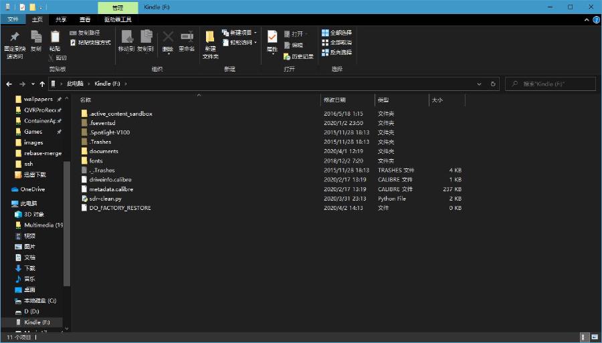Click the Up arrow navigation icon
The image size is (602, 343).
point(42,84)
